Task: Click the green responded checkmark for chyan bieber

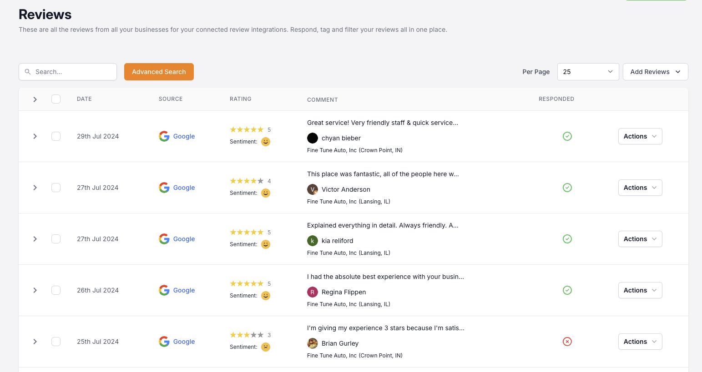Action: (567, 136)
